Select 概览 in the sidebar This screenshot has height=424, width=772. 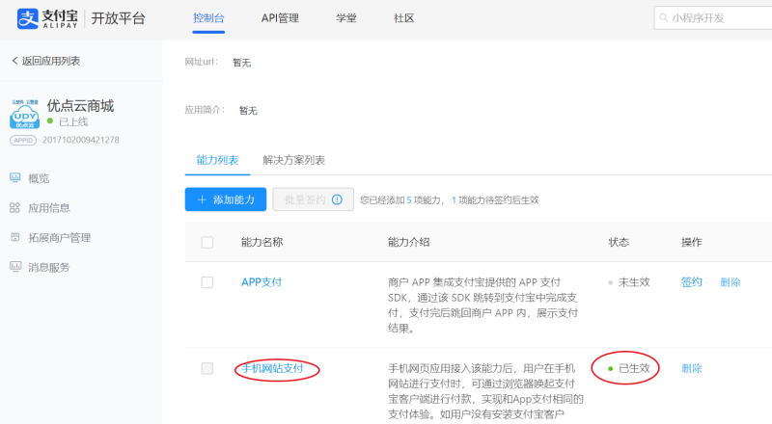point(39,178)
